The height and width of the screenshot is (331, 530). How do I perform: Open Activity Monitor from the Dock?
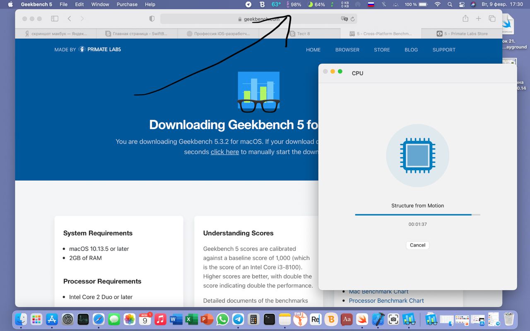coord(83,319)
